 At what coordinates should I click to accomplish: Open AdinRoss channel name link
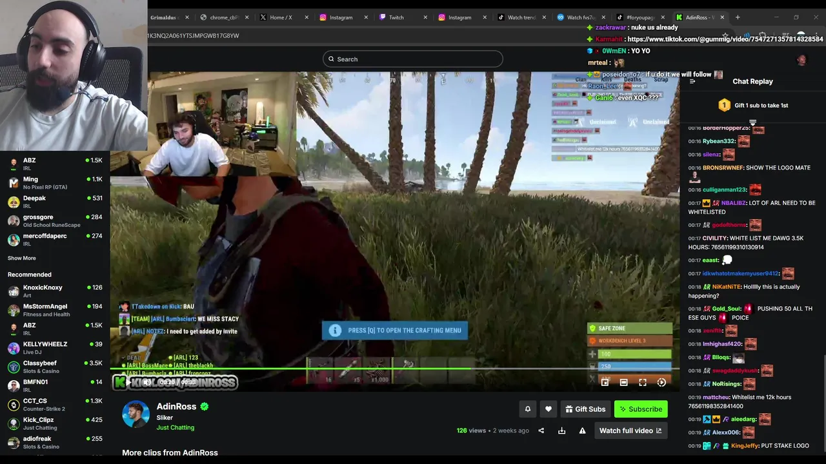176,407
